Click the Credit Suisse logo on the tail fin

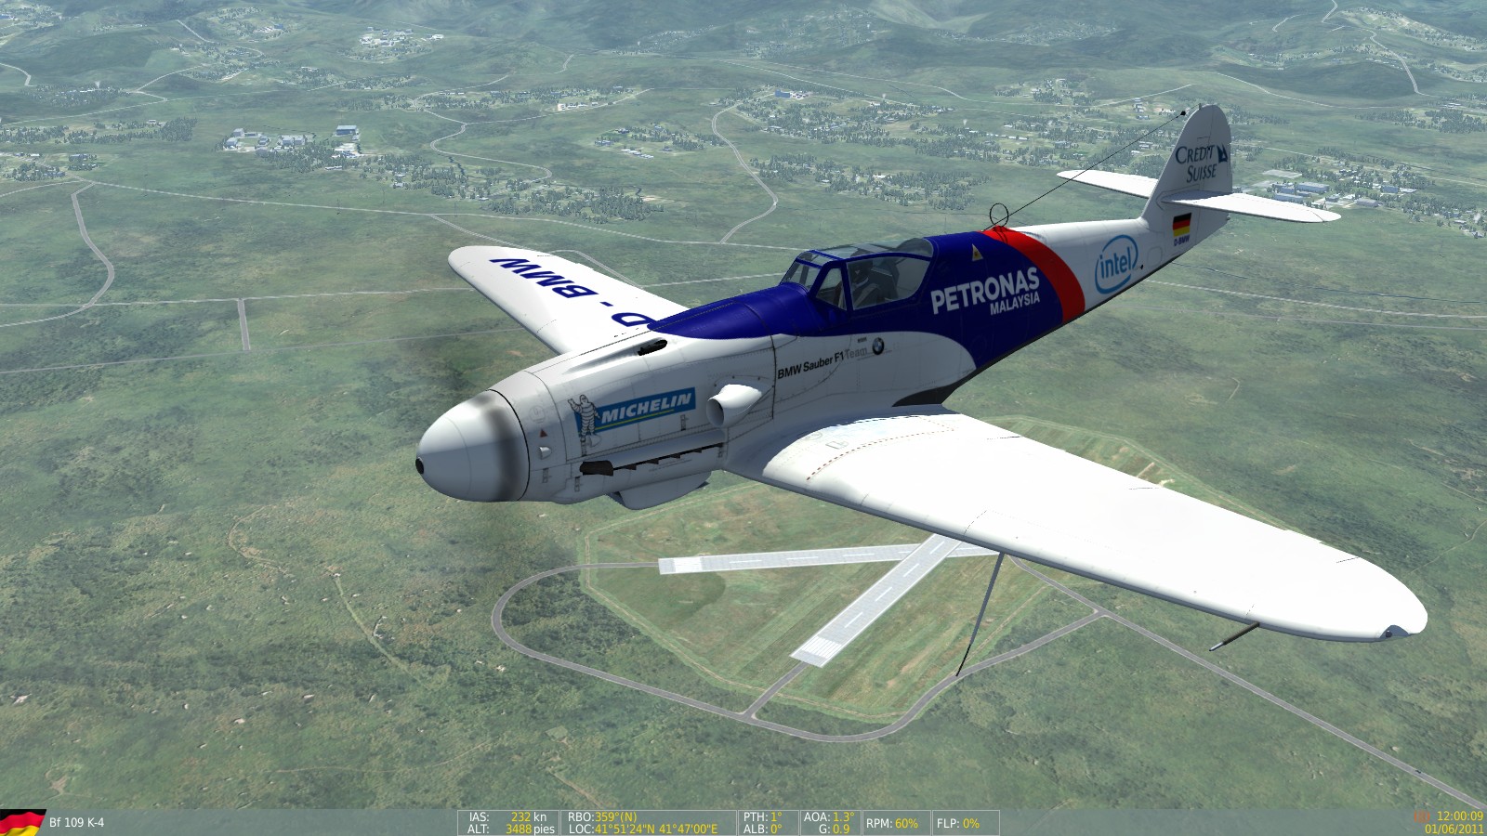1199,163
